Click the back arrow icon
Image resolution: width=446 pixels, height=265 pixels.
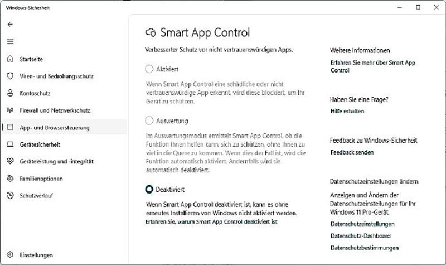(x=10, y=25)
